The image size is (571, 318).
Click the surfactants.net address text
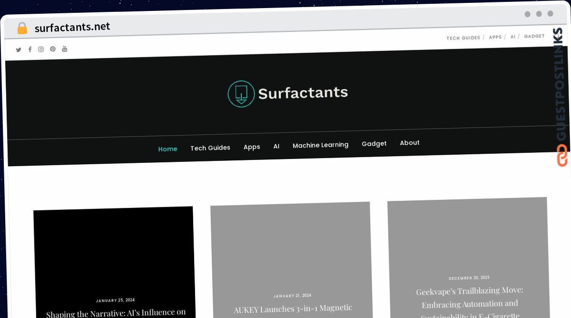tap(72, 28)
